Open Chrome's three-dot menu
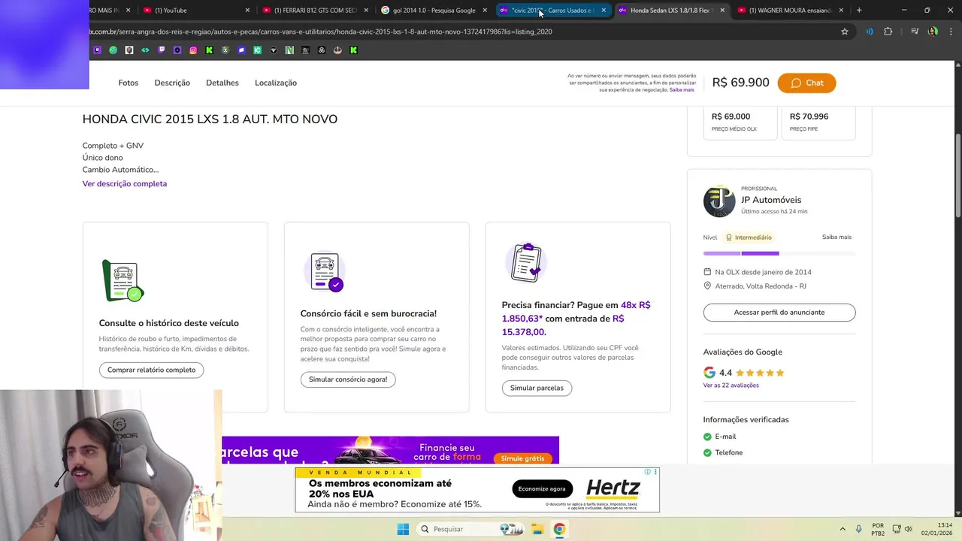 click(x=949, y=32)
